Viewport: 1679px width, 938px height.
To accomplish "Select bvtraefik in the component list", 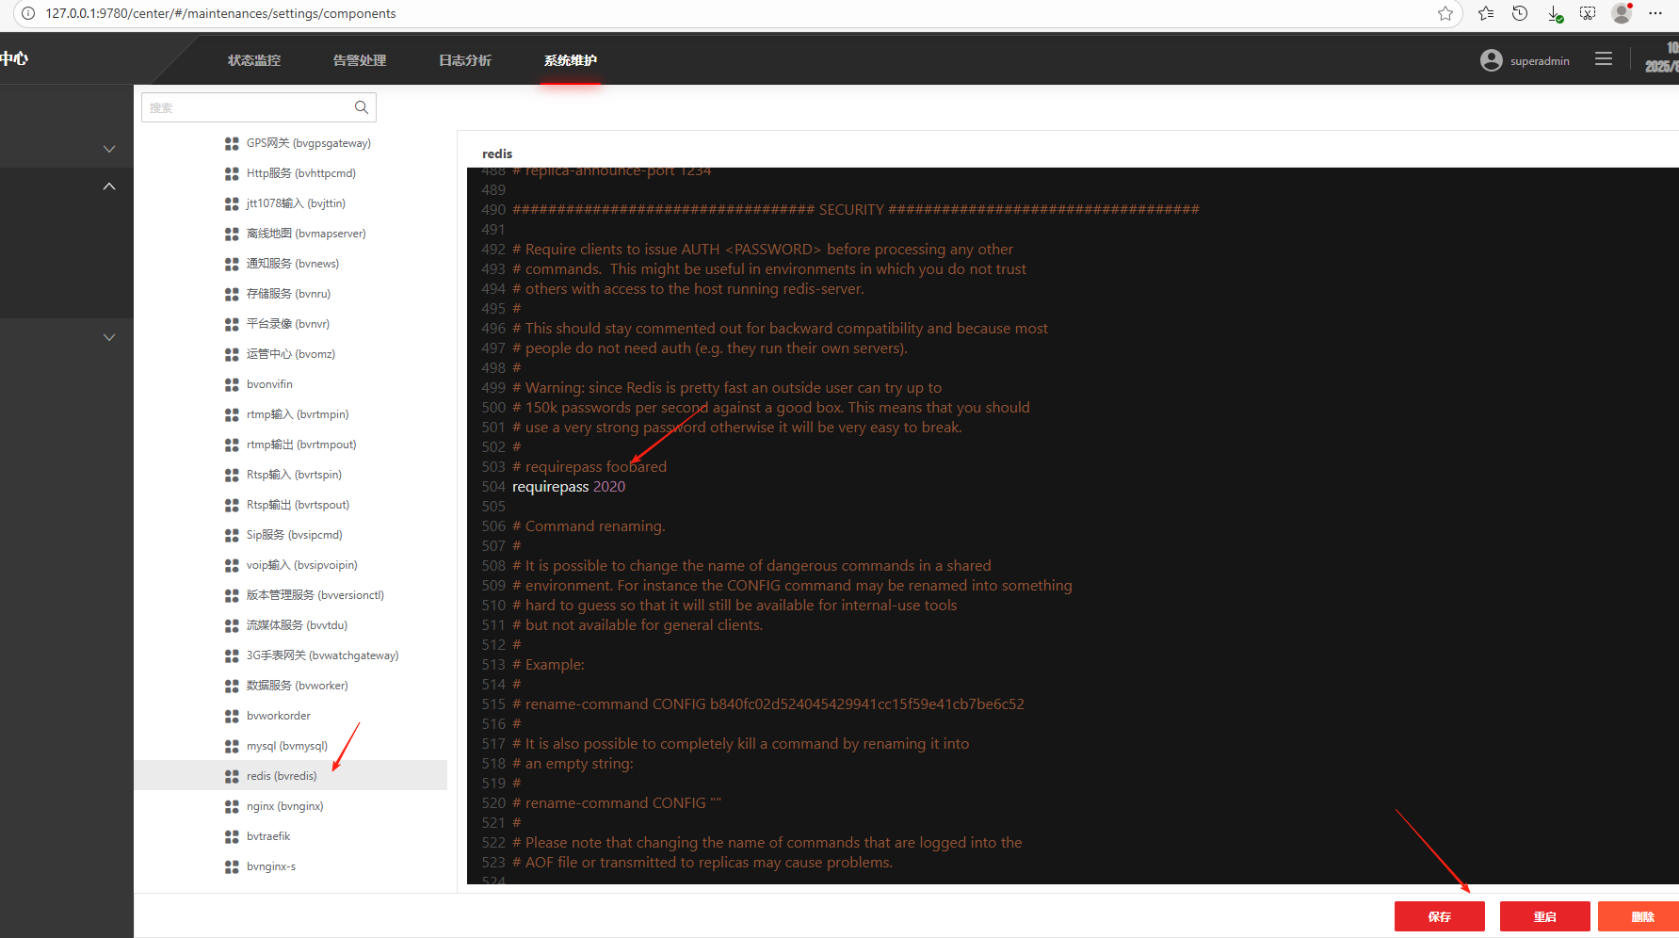I will (x=268, y=836).
